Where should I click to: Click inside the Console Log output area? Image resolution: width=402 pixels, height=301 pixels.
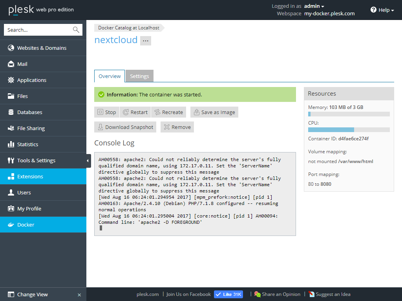195,194
